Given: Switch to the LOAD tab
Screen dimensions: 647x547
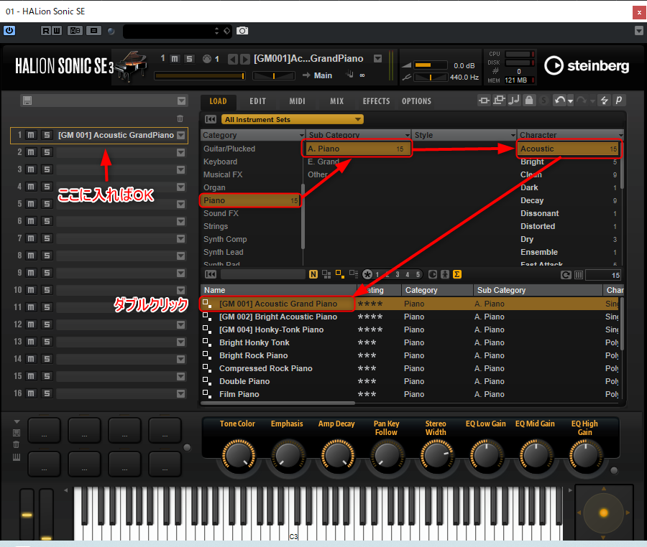Looking at the screenshot, I should point(218,101).
